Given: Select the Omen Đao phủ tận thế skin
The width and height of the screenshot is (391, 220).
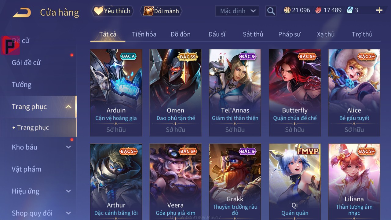Looking at the screenshot, I should click(175, 93).
